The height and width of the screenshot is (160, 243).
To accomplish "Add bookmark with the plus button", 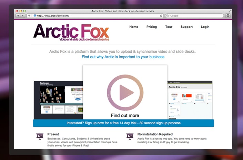I will (x=29, y=15).
